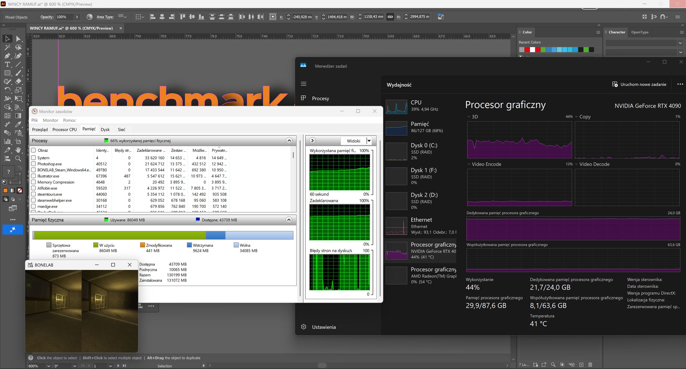Image resolution: width=686 pixels, height=369 pixels.
Task: Tick the BONELAB_Steam_Windows64 process checkbox
Action: (34, 170)
